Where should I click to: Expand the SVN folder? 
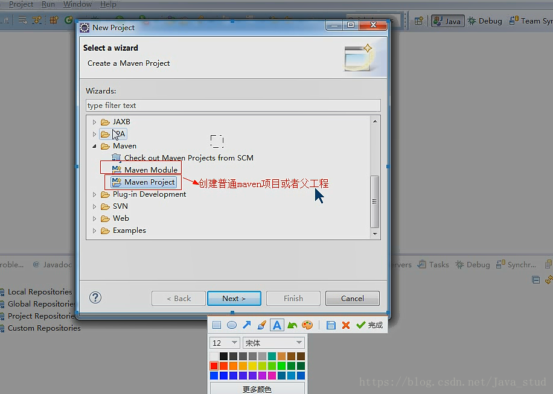(94, 206)
